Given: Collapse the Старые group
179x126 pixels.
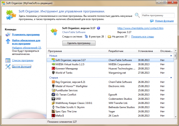Looking at the screenshot, I should tap(171, 78).
